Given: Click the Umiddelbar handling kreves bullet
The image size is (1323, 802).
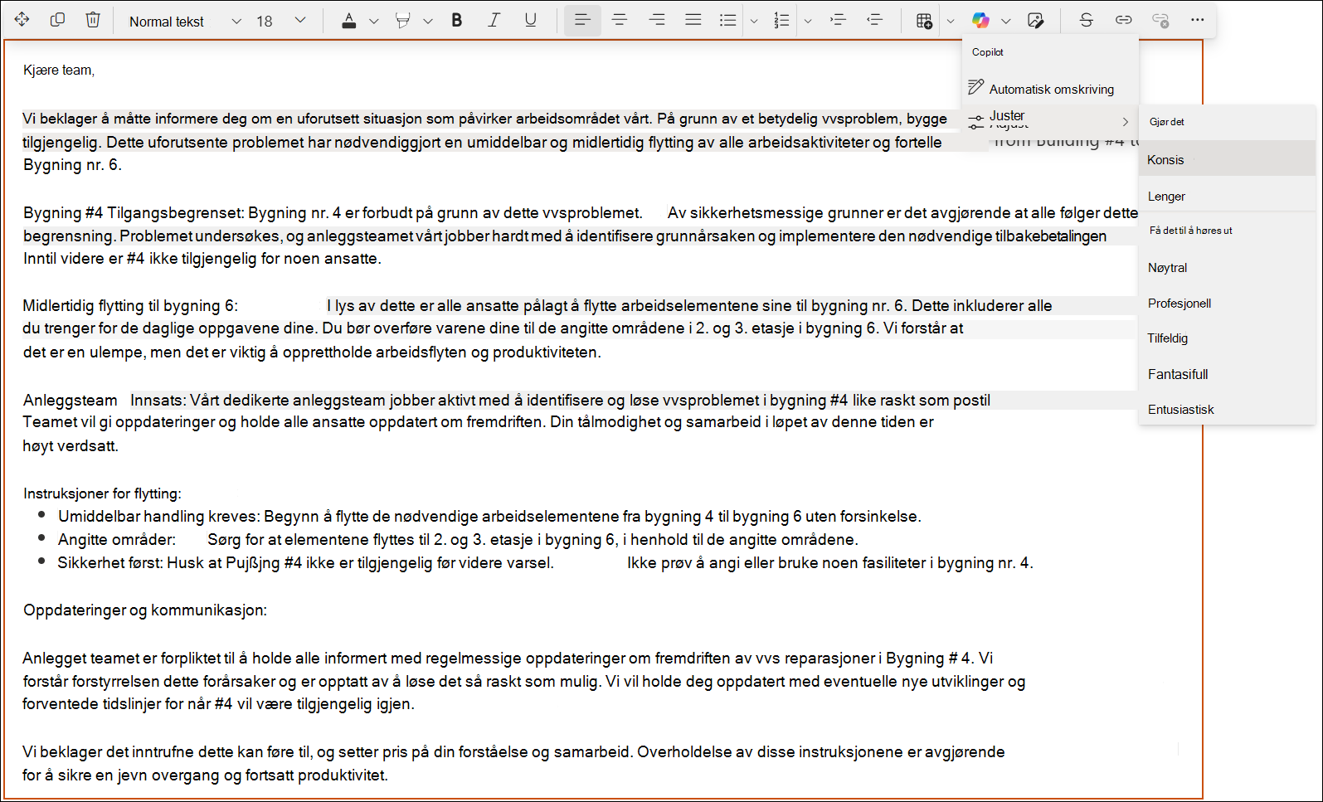Looking at the screenshot, I should [489, 517].
